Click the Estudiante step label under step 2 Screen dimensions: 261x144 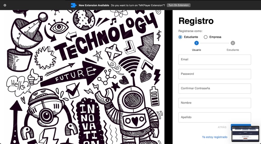click(x=233, y=50)
